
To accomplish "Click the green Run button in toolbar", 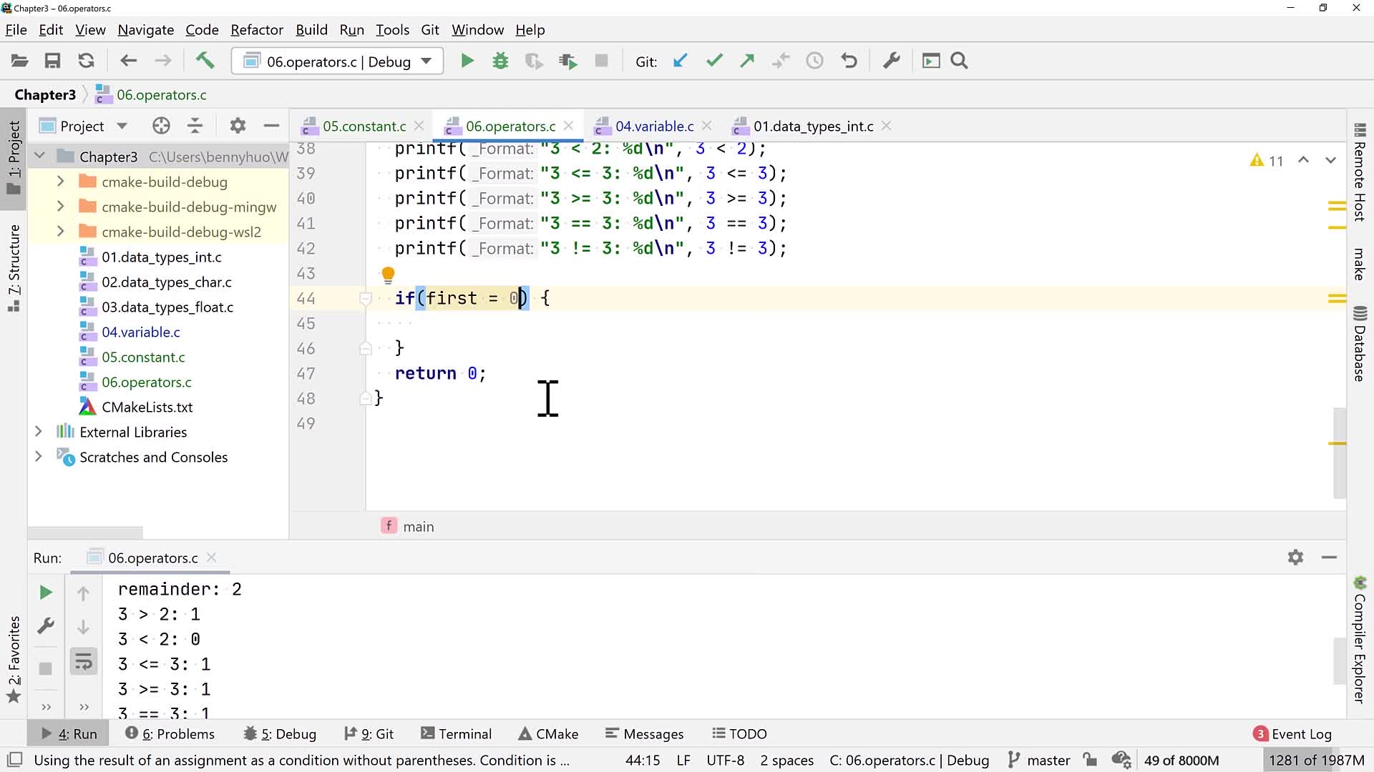I will pyautogui.click(x=467, y=61).
